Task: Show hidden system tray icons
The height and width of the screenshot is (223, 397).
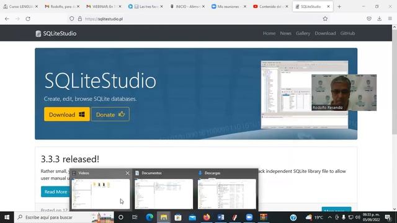Action: 329,217
